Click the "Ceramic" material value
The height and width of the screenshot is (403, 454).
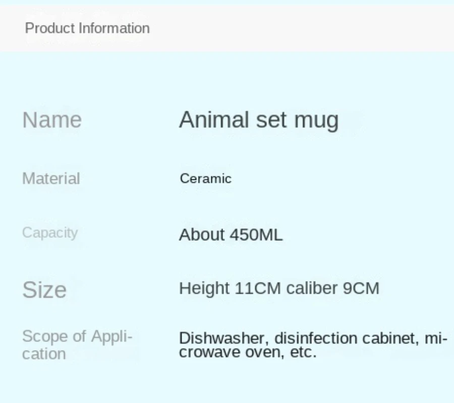[x=205, y=178]
